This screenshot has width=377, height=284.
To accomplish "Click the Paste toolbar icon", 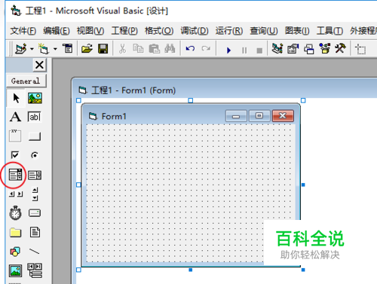I will 155,48.
